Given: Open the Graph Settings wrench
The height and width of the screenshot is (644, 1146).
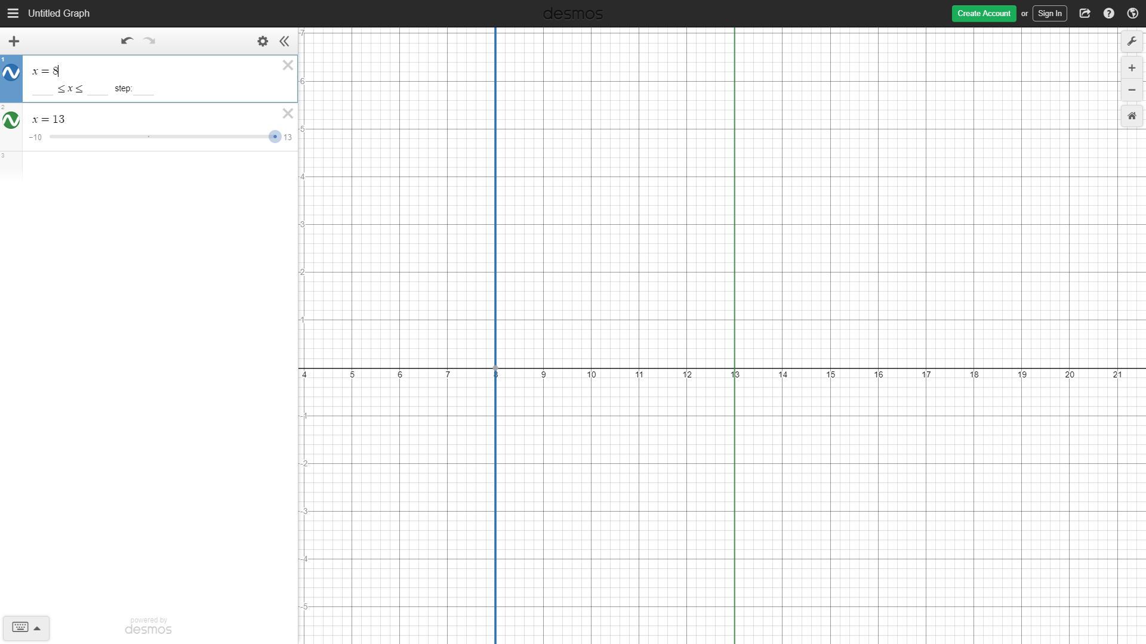Looking at the screenshot, I should [1132, 41].
